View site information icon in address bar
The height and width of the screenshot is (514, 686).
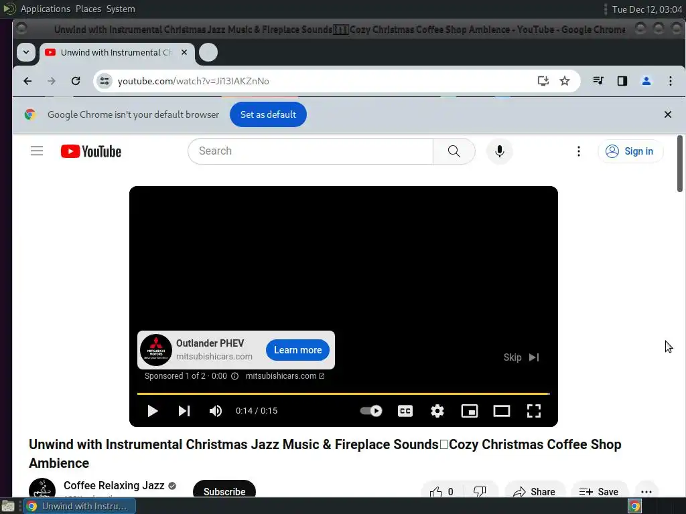[x=105, y=81]
